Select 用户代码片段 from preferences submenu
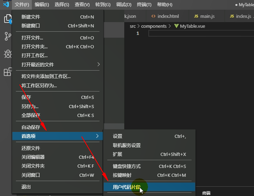Viewport: 254px width, 196px height. pyautogui.click(x=126, y=187)
